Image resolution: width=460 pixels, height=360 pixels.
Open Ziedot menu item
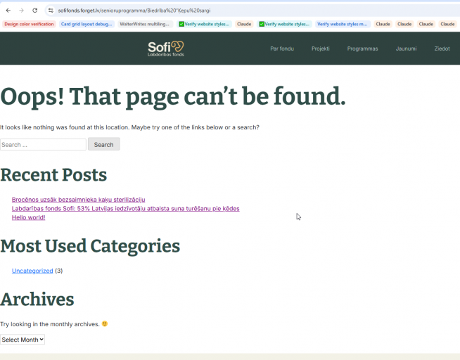[442, 49]
